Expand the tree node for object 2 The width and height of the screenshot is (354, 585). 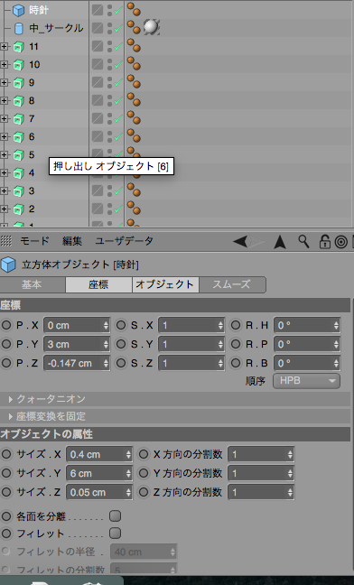[x=4, y=209]
